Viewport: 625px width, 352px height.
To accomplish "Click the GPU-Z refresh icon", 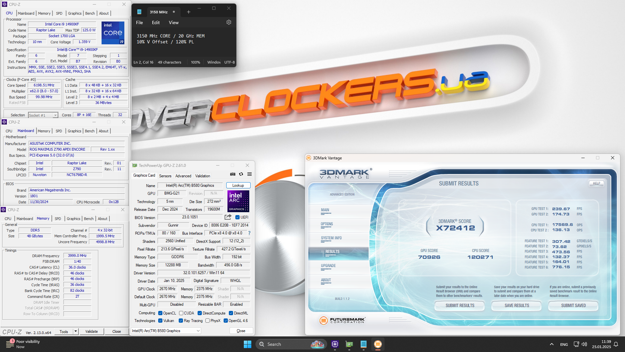I will click(x=241, y=174).
